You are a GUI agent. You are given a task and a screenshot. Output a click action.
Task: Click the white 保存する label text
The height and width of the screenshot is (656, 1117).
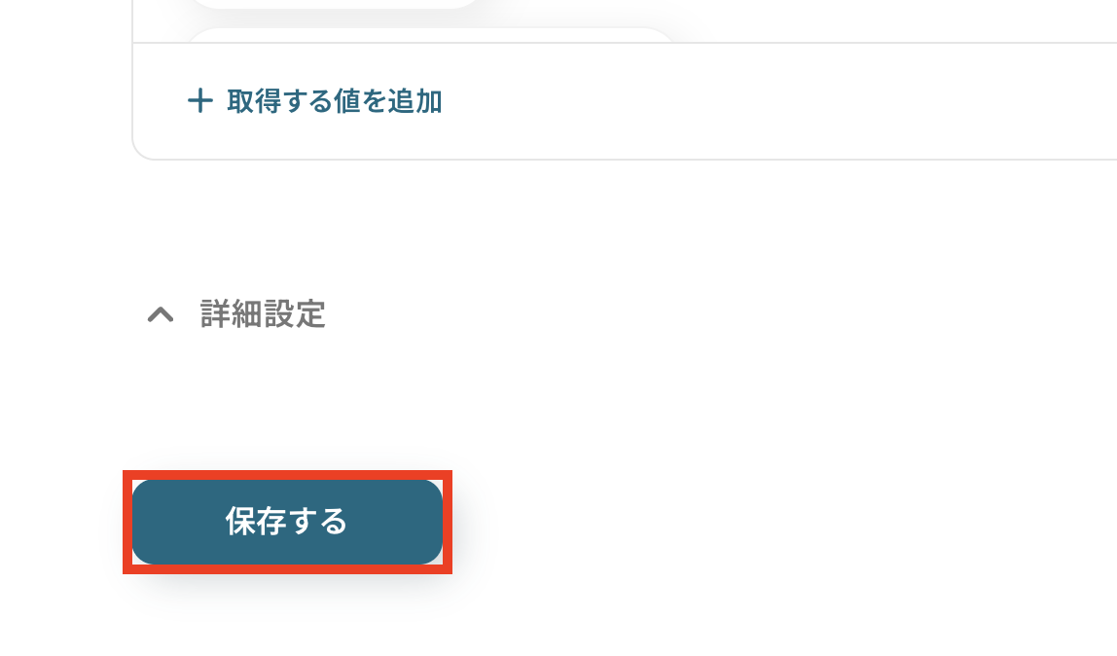(286, 522)
